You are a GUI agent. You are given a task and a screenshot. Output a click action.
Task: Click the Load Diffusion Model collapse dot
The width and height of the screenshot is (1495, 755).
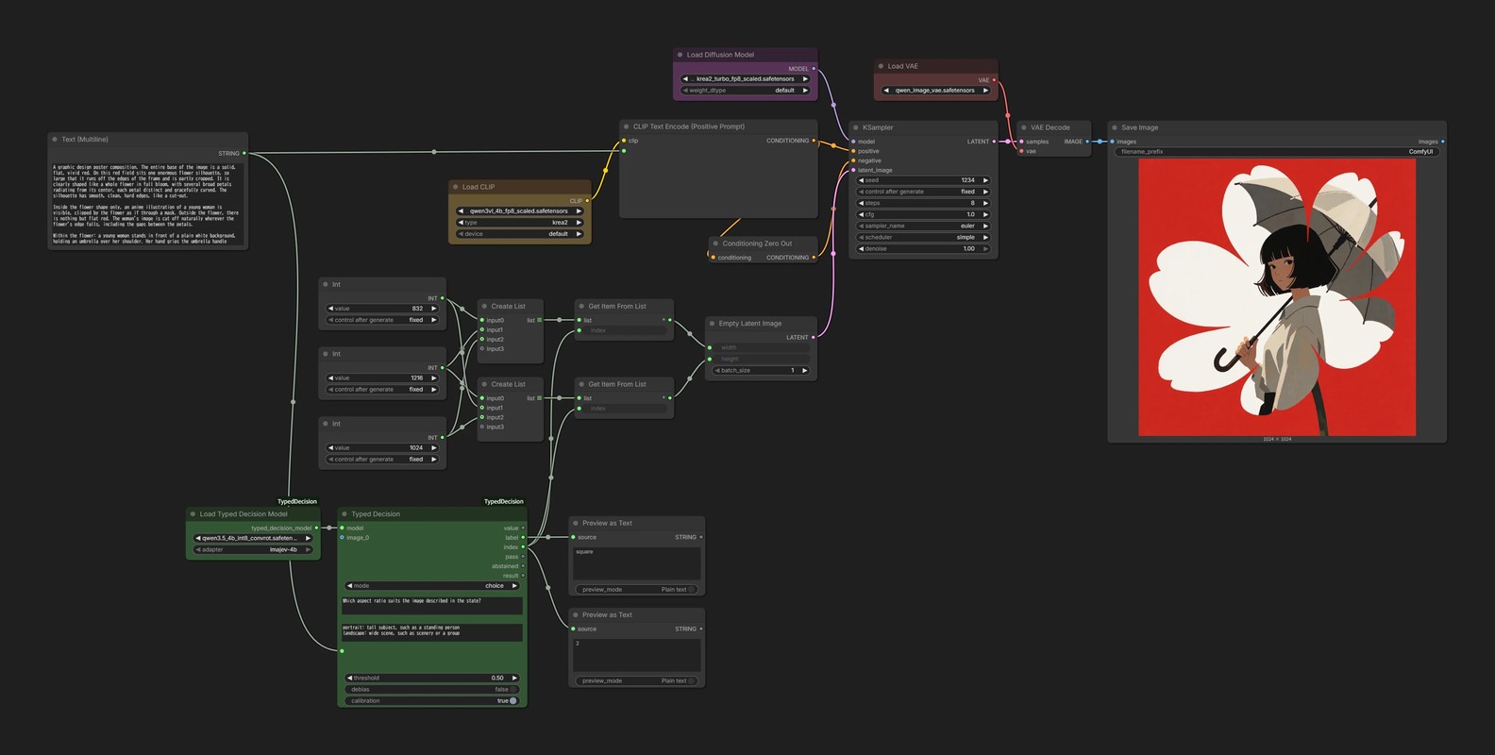(680, 55)
